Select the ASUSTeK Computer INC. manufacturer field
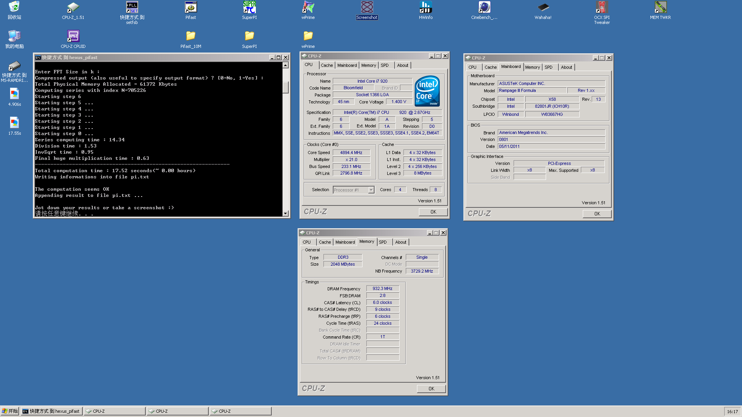 pyautogui.click(x=551, y=83)
